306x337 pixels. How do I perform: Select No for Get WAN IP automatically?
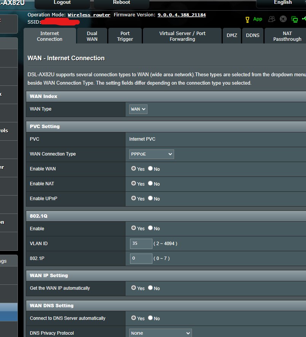[x=151, y=288]
